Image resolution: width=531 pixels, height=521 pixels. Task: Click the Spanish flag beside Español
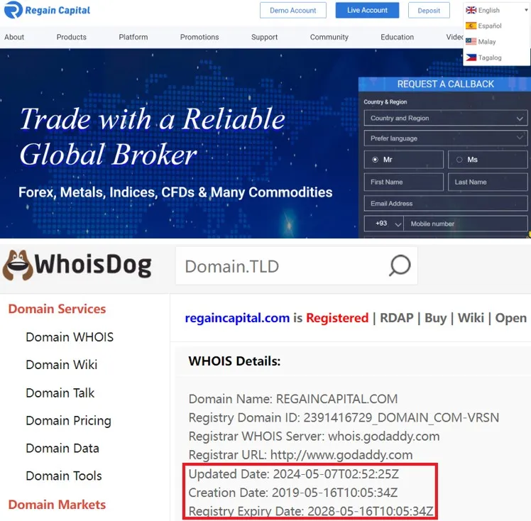[471, 26]
